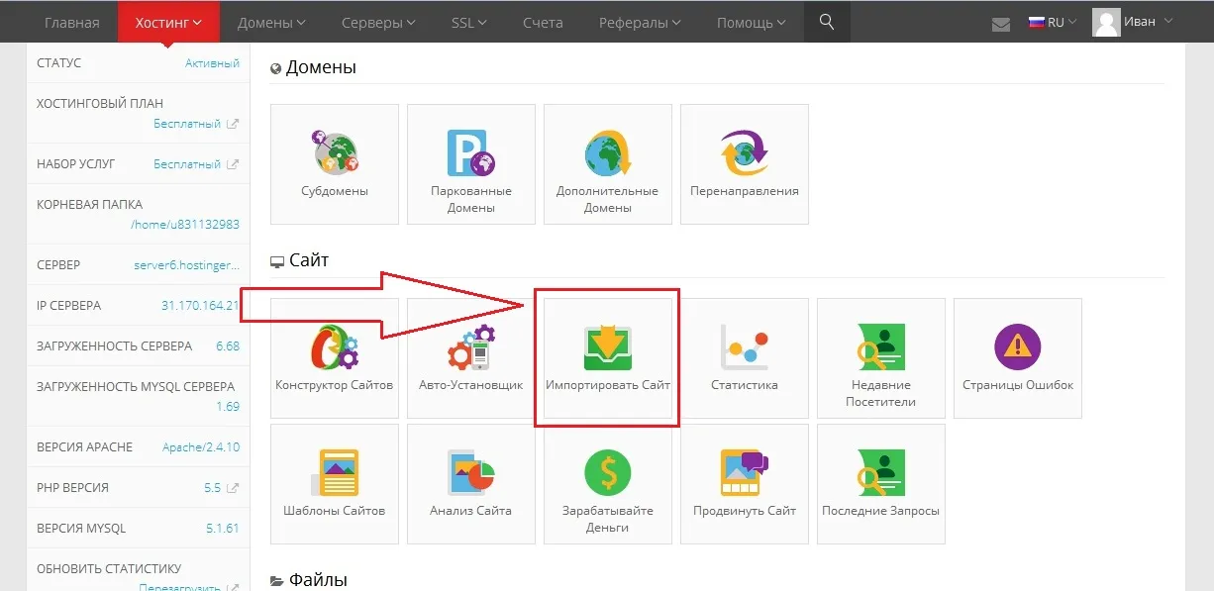1214x591 pixels.
Task: Expand the SSL menu
Action: tap(468, 22)
